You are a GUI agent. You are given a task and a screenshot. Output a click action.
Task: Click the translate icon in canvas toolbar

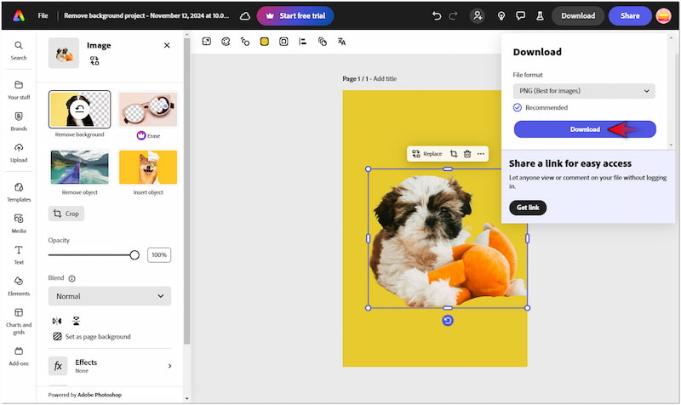tap(341, 41)
